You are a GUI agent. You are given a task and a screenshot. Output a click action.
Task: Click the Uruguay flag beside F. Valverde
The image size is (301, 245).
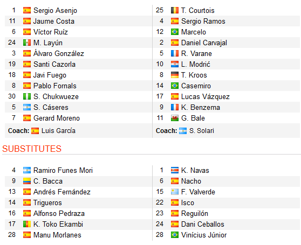(175, 192)
